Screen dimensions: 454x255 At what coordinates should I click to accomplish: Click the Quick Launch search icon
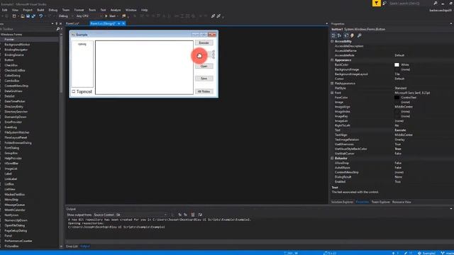pos(436,3)
